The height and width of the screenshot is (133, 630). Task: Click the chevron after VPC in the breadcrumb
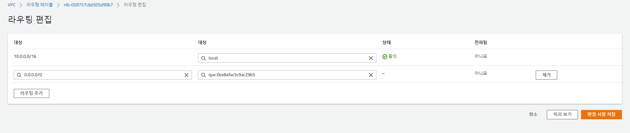(21, 5)
